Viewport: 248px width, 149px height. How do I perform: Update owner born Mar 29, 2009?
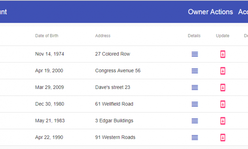click(223, 87)
